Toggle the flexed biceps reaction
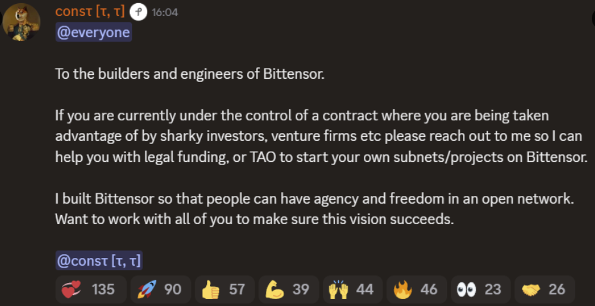The image size is (595, 306). (x=287, y=289)
